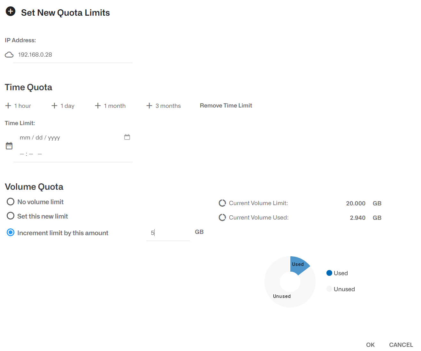Click the Time Quota heading
This screenshot has width=421, height=351.
pyautogui.click(x=28, y=87)
